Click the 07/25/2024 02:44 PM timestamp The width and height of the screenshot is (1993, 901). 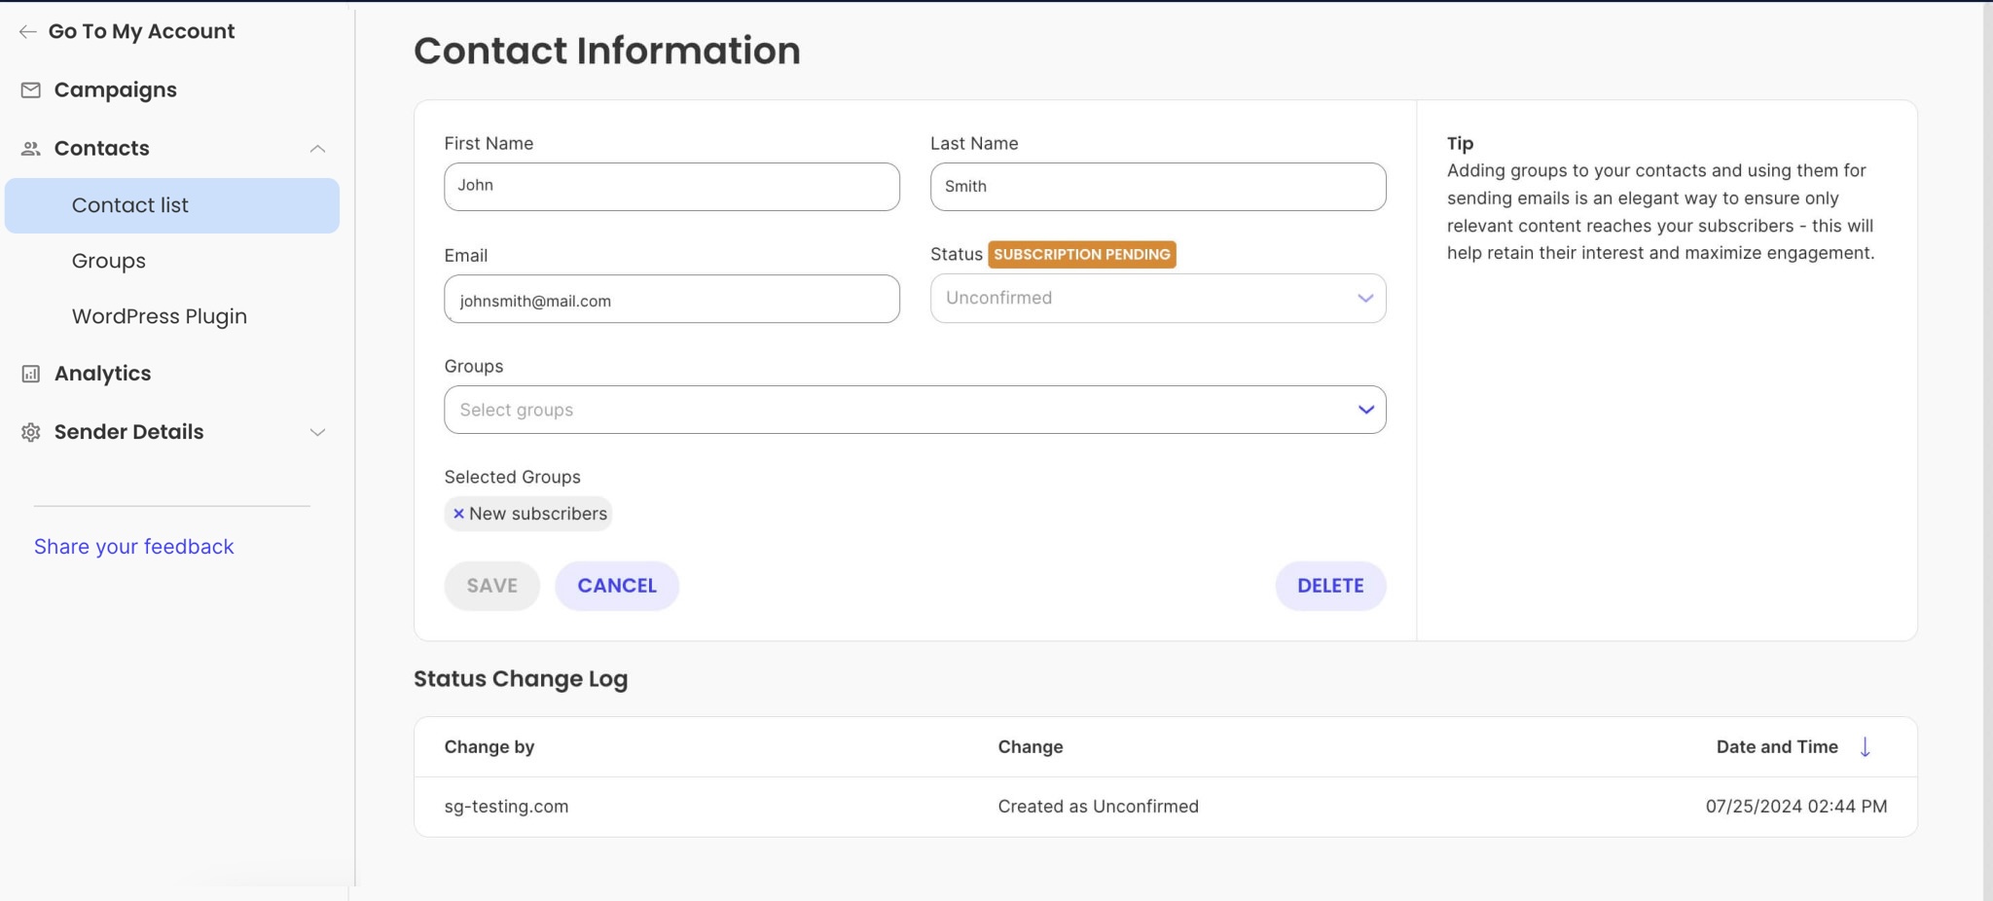pos(1796,807)
